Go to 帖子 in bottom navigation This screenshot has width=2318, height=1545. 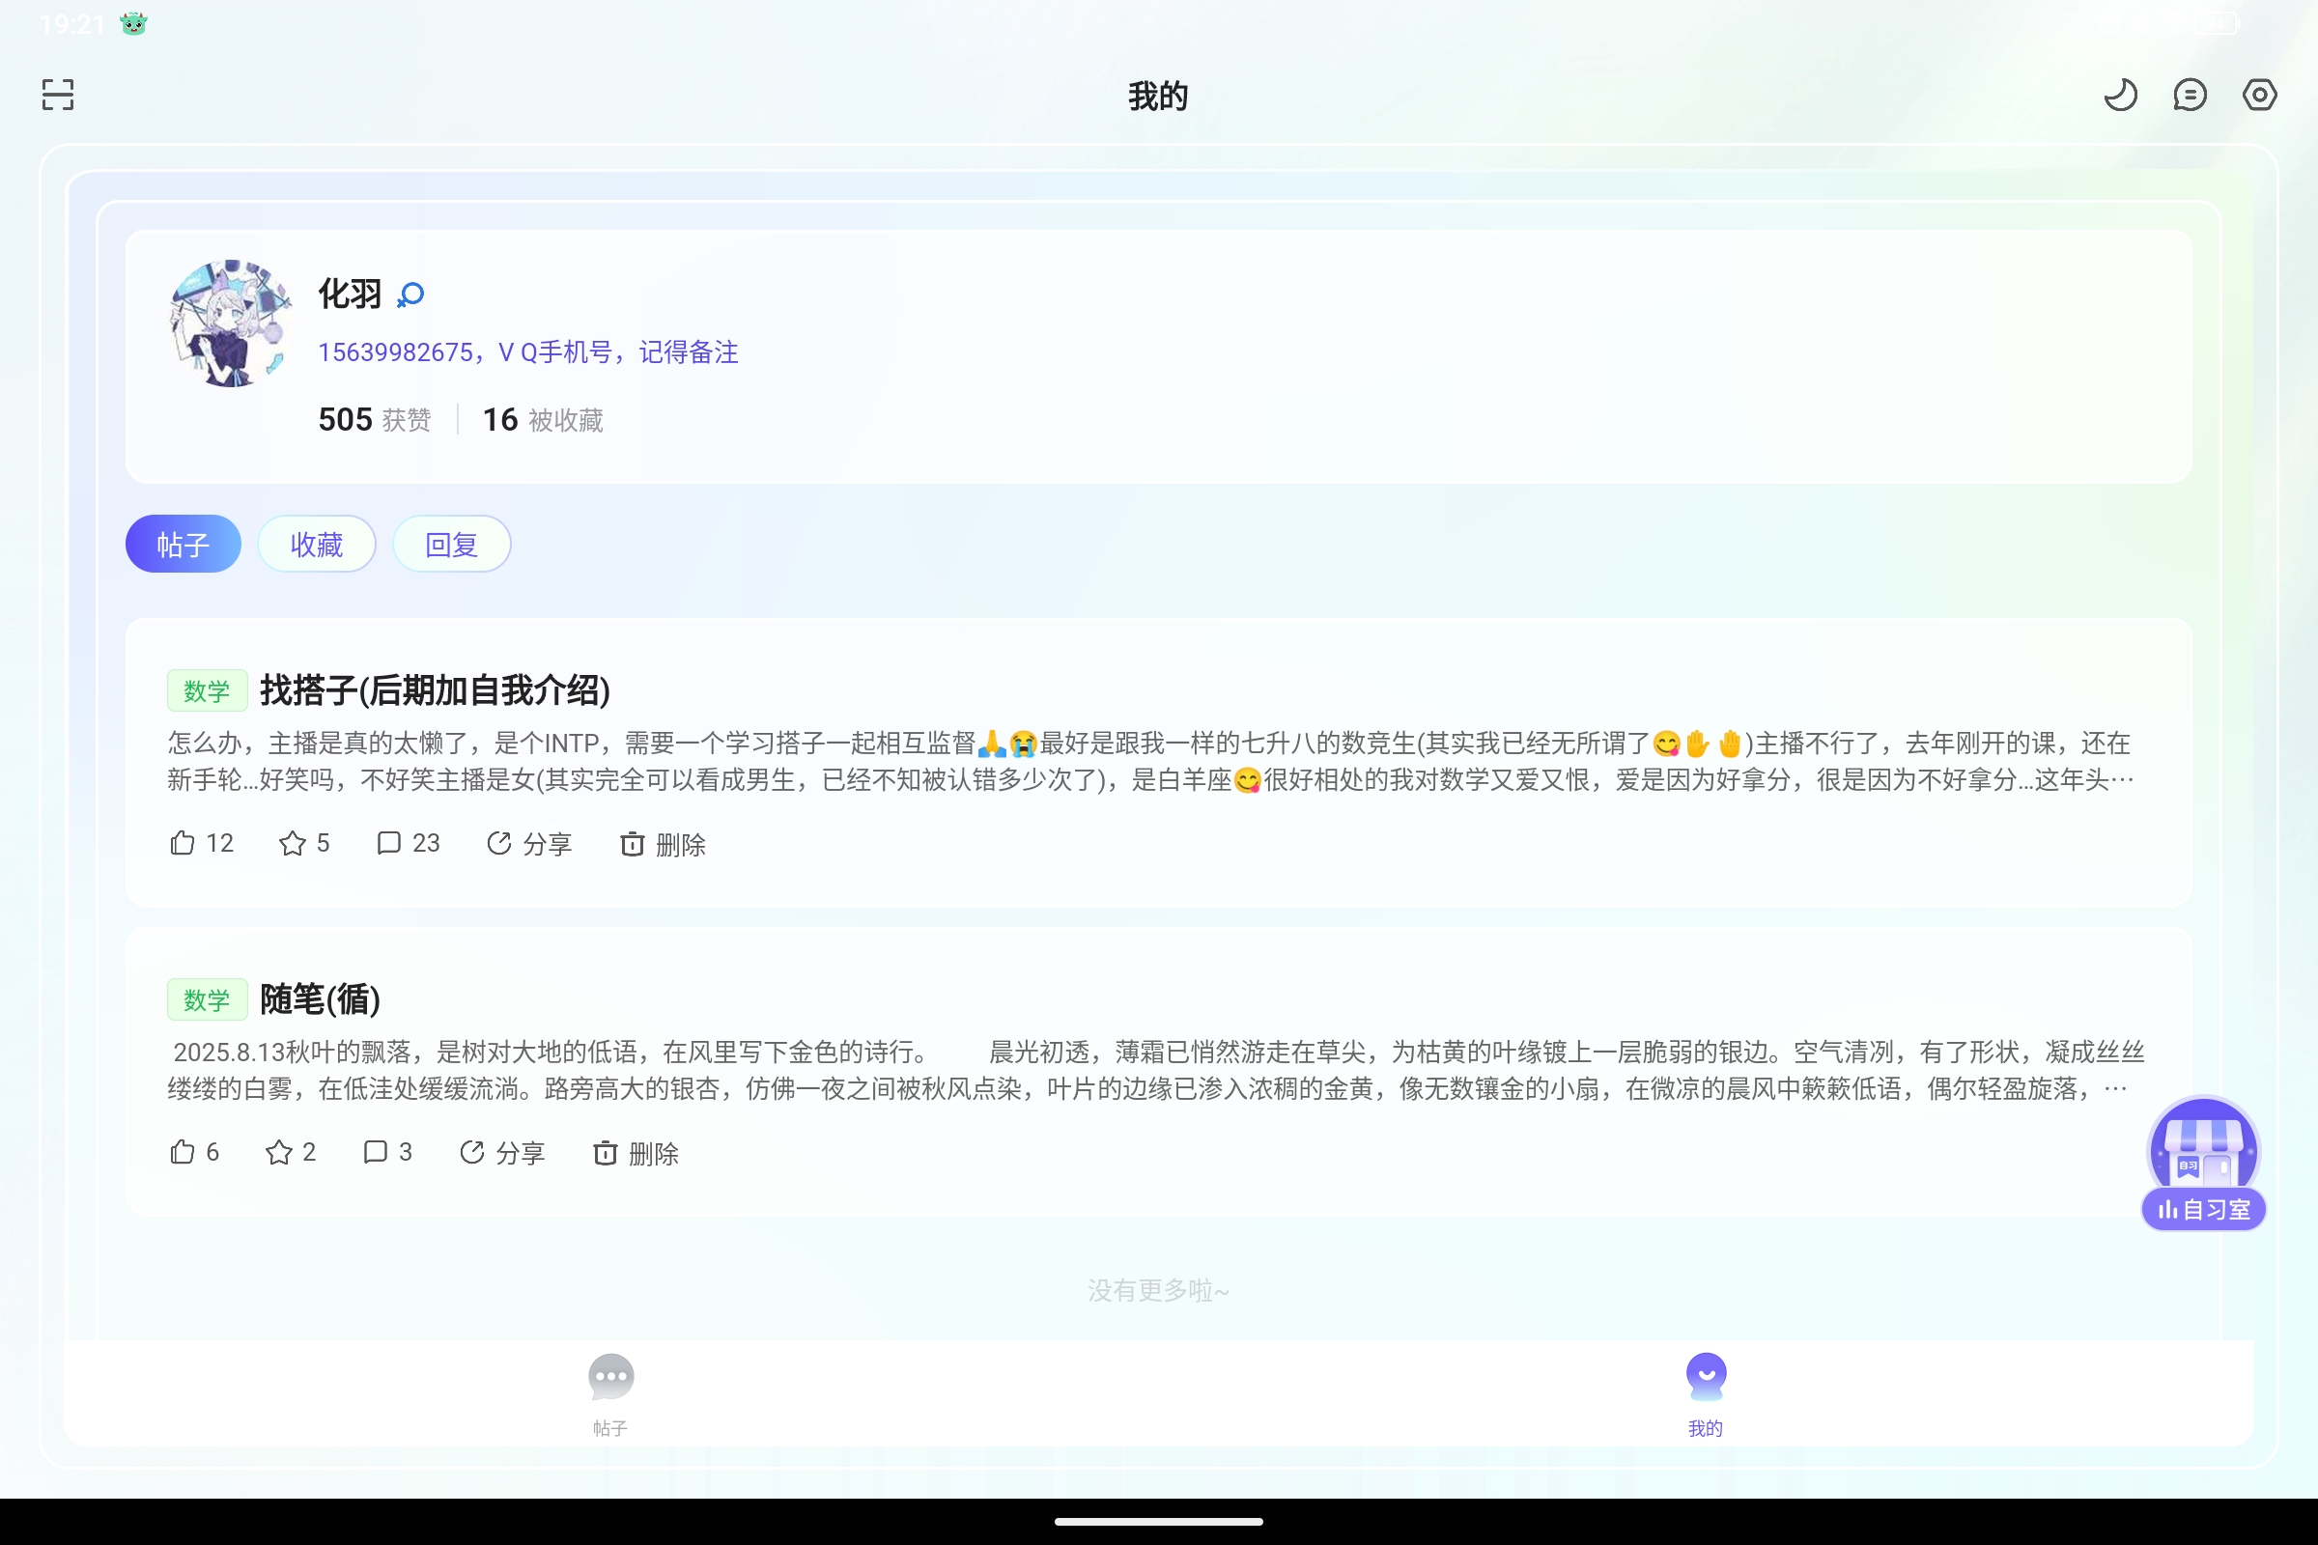click(610, 1395)
